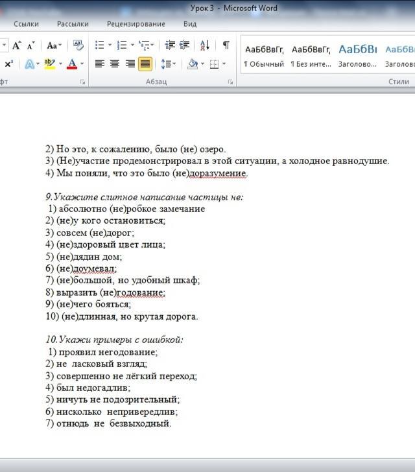Apply the Без интервала style
This screenshot has width=415, height=472.
point(311,56)
